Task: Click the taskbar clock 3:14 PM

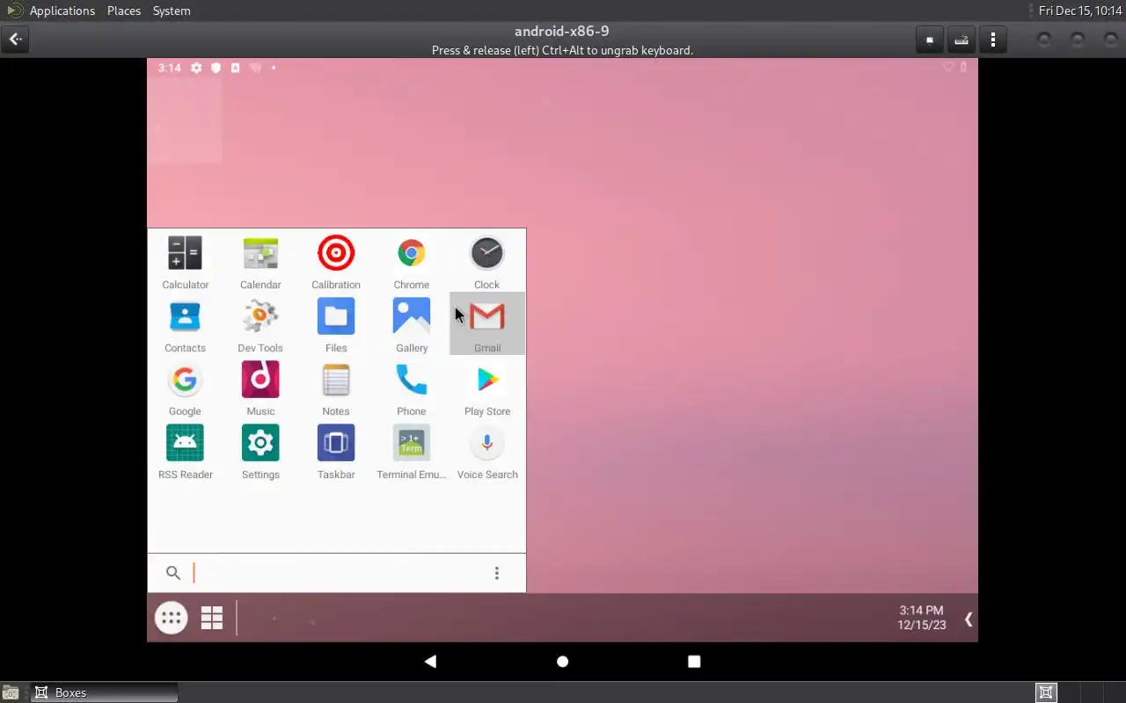Action: coord(921,610)
